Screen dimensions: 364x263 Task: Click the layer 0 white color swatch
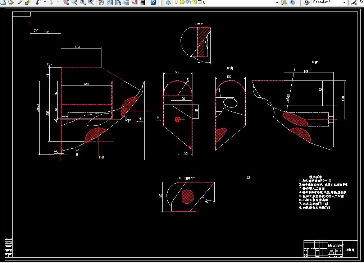199,2
